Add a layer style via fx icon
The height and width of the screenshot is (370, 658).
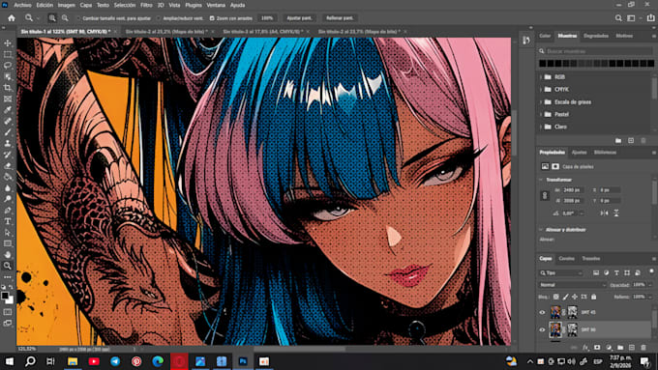pyautogui.click(x=585, y=348)
